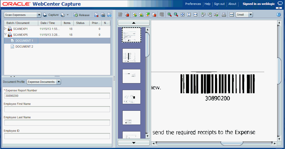Screen dimensions: 285x149
Task: Click the Sign out link
Action: [219, 4]
